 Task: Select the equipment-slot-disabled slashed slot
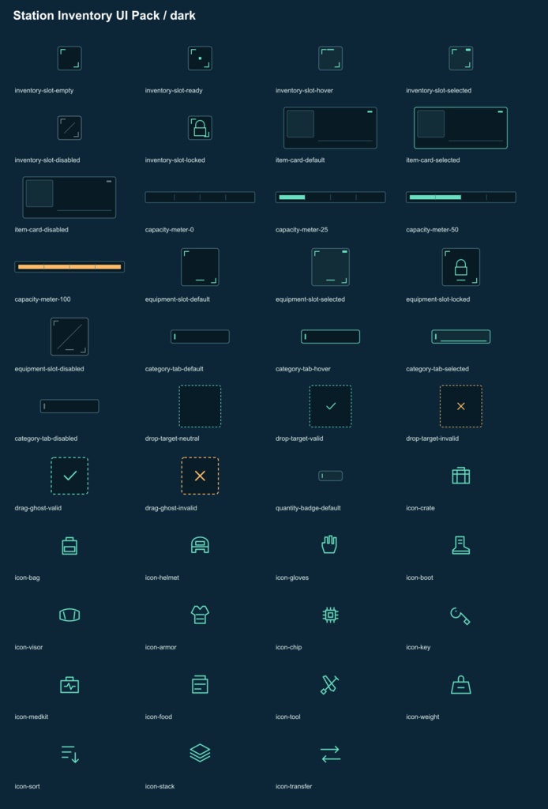69,337
